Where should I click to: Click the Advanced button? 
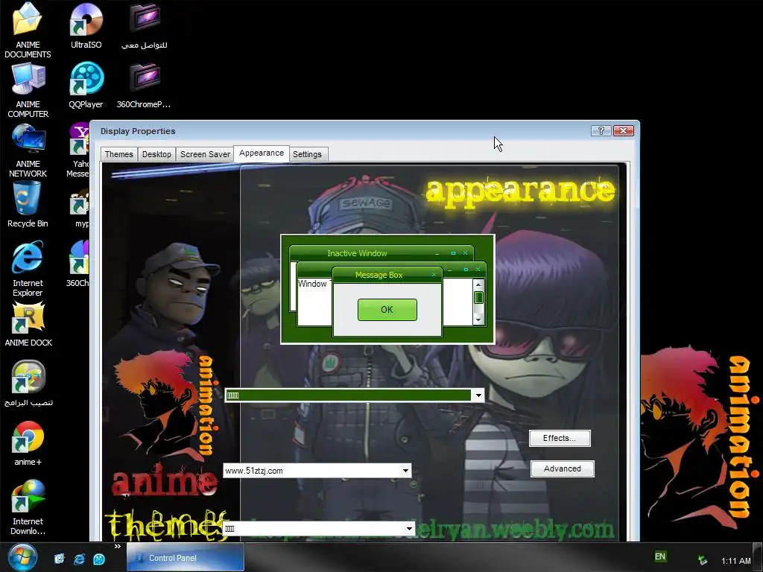click(x=562, y=469)
